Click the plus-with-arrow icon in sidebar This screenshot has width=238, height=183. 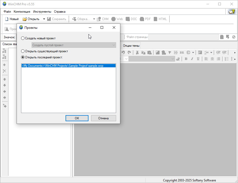tap(4, 106)
